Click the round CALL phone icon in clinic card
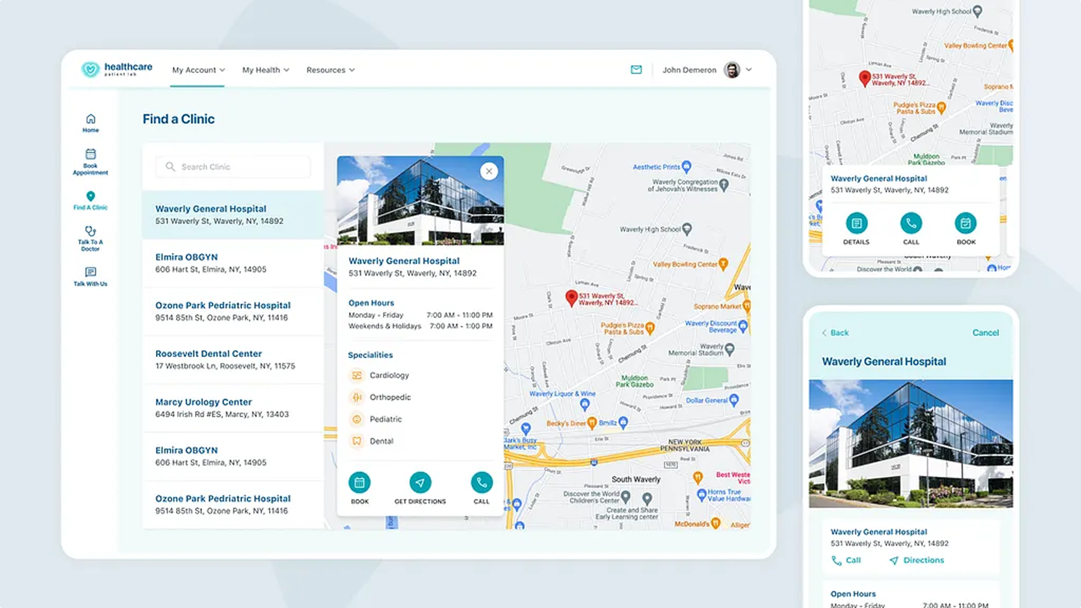 pos(481,482)
